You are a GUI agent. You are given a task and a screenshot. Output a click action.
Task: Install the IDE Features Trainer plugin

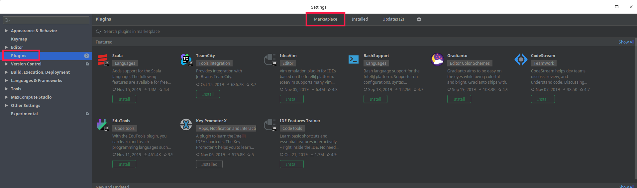[x=292, y=164]
